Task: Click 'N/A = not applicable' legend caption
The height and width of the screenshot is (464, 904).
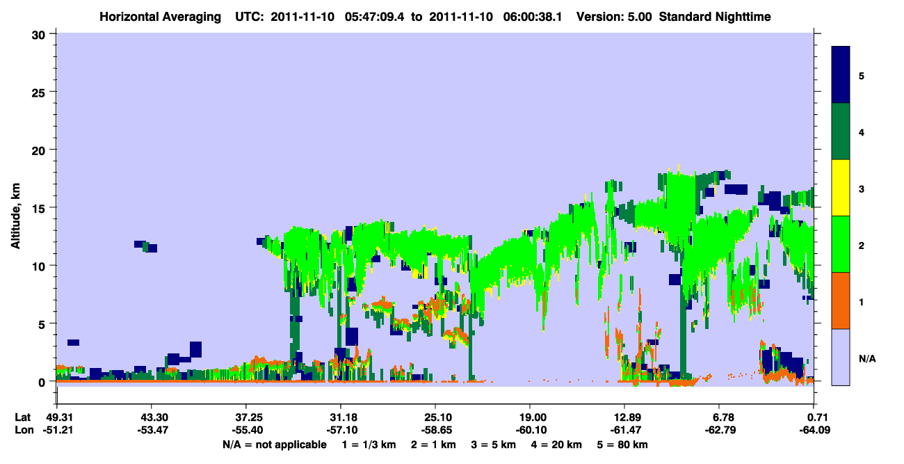Action: coord(274,445)
